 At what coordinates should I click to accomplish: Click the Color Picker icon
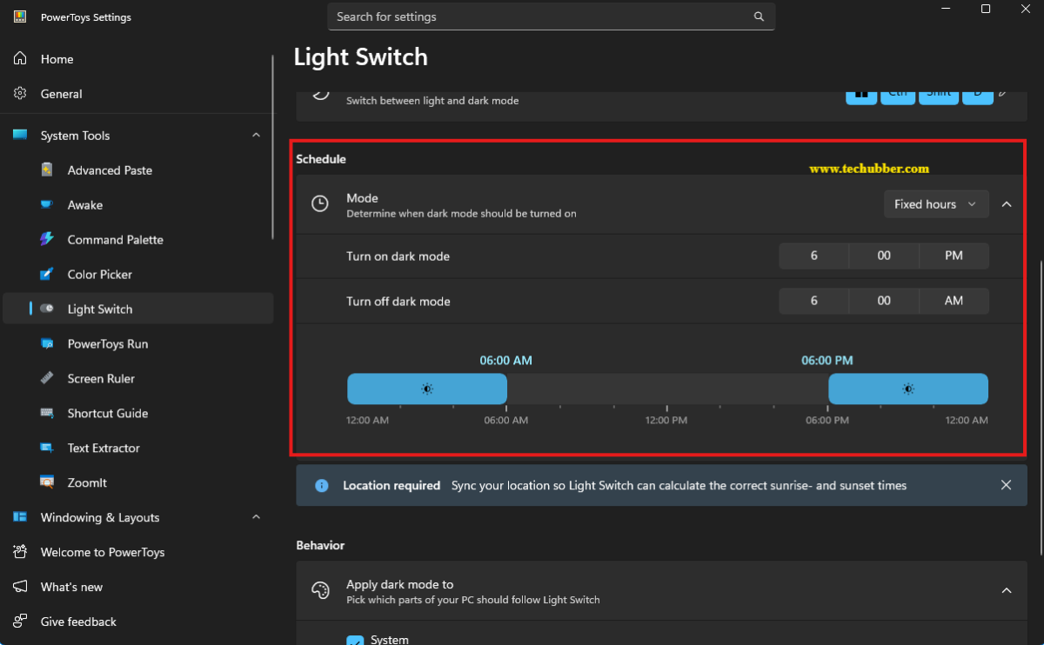click(47, 275)
